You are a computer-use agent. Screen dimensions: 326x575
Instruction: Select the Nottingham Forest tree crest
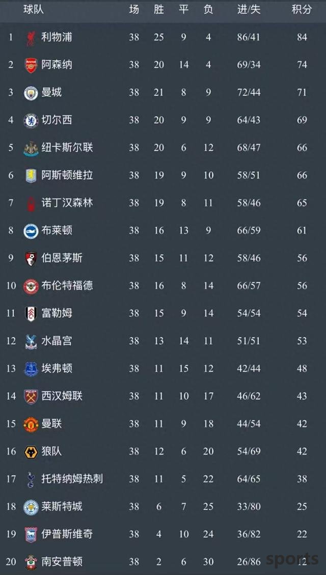pyautogui.click(x=31, y=204)
